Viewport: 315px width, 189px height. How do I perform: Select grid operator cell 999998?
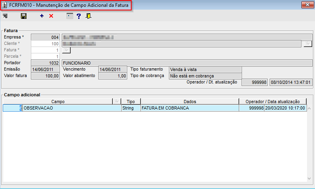(252, 108)
